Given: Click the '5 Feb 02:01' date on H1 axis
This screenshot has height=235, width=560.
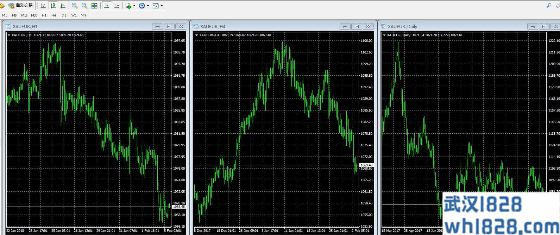Looking at the screenshot, I should (x=172, y=231).
